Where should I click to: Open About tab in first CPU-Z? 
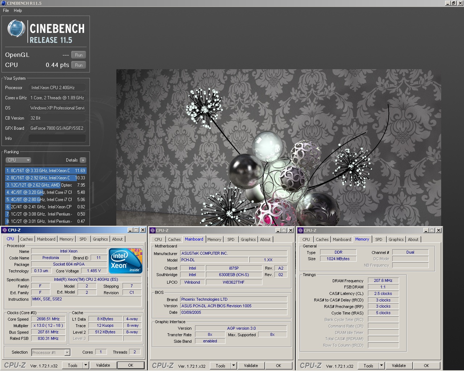[x=117, y=239]
